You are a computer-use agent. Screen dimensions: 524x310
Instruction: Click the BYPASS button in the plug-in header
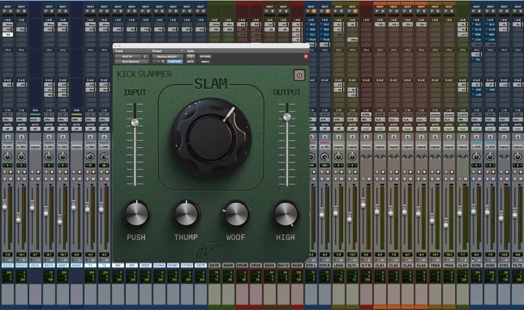pos(205,57)
